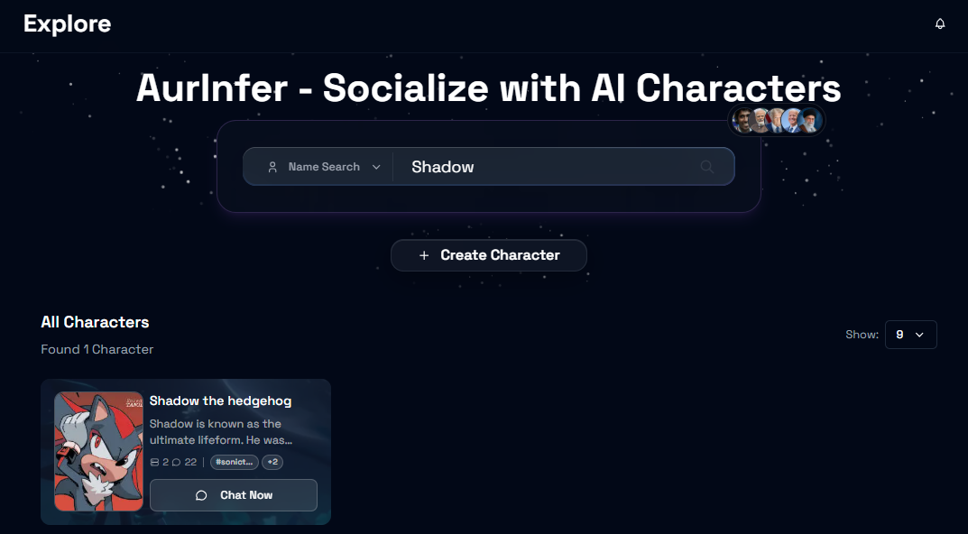Click the person icon beside Name Search

pos(272,167)
